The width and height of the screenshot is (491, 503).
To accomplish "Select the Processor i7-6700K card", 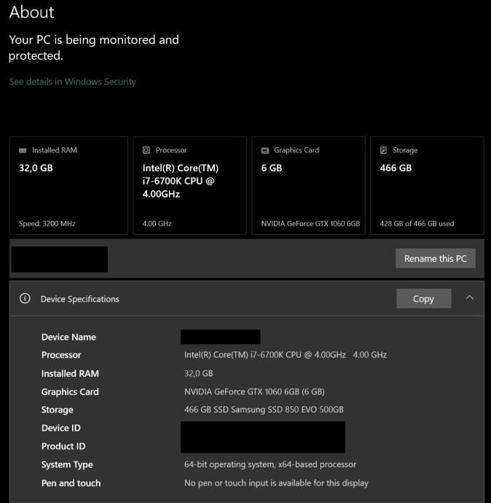I will point(189,186).
